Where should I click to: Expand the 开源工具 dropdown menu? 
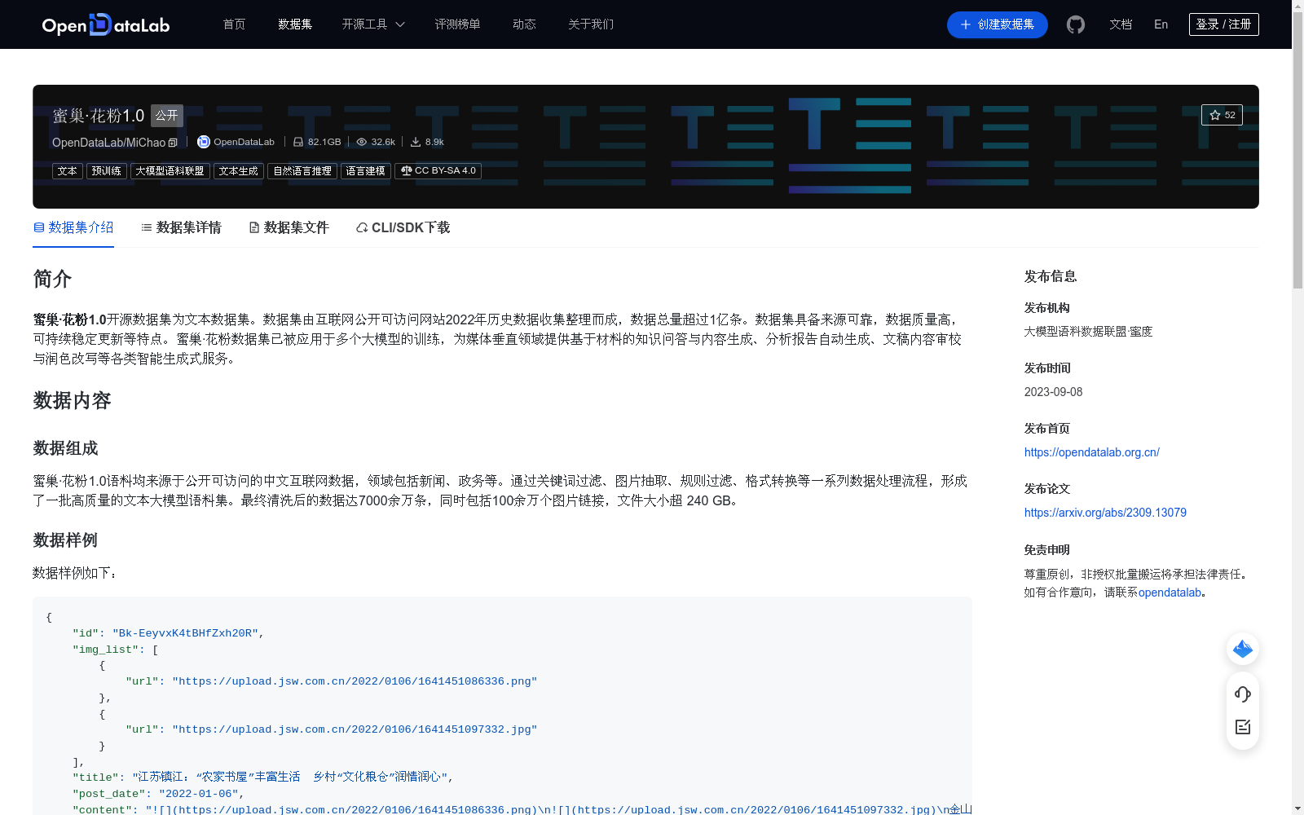click(x=373, y=24)
